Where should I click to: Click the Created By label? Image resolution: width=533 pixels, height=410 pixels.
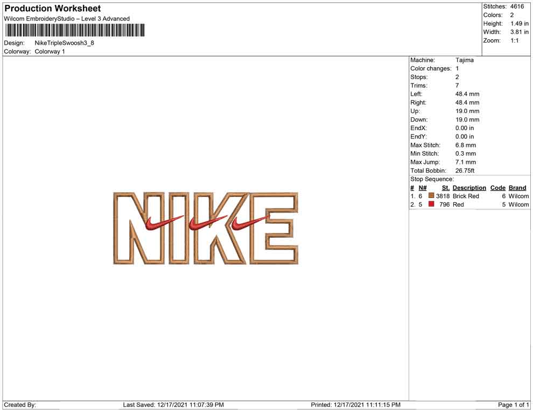(x=20, y=405)
